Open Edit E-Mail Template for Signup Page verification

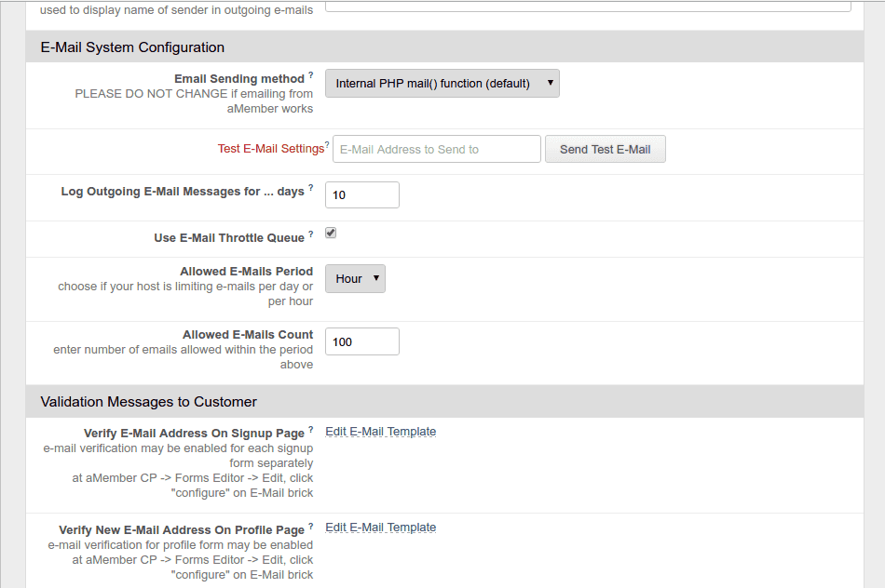[x=380, y=432]
